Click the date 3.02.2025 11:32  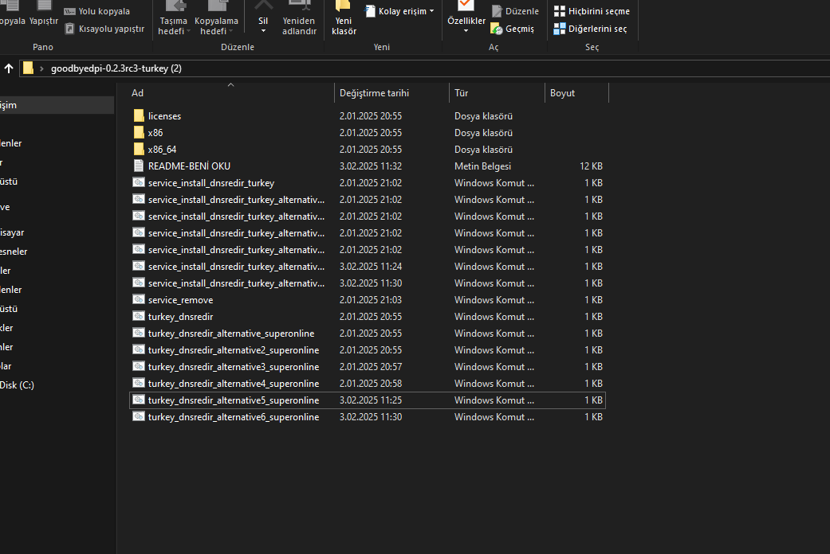coord(371,166)
